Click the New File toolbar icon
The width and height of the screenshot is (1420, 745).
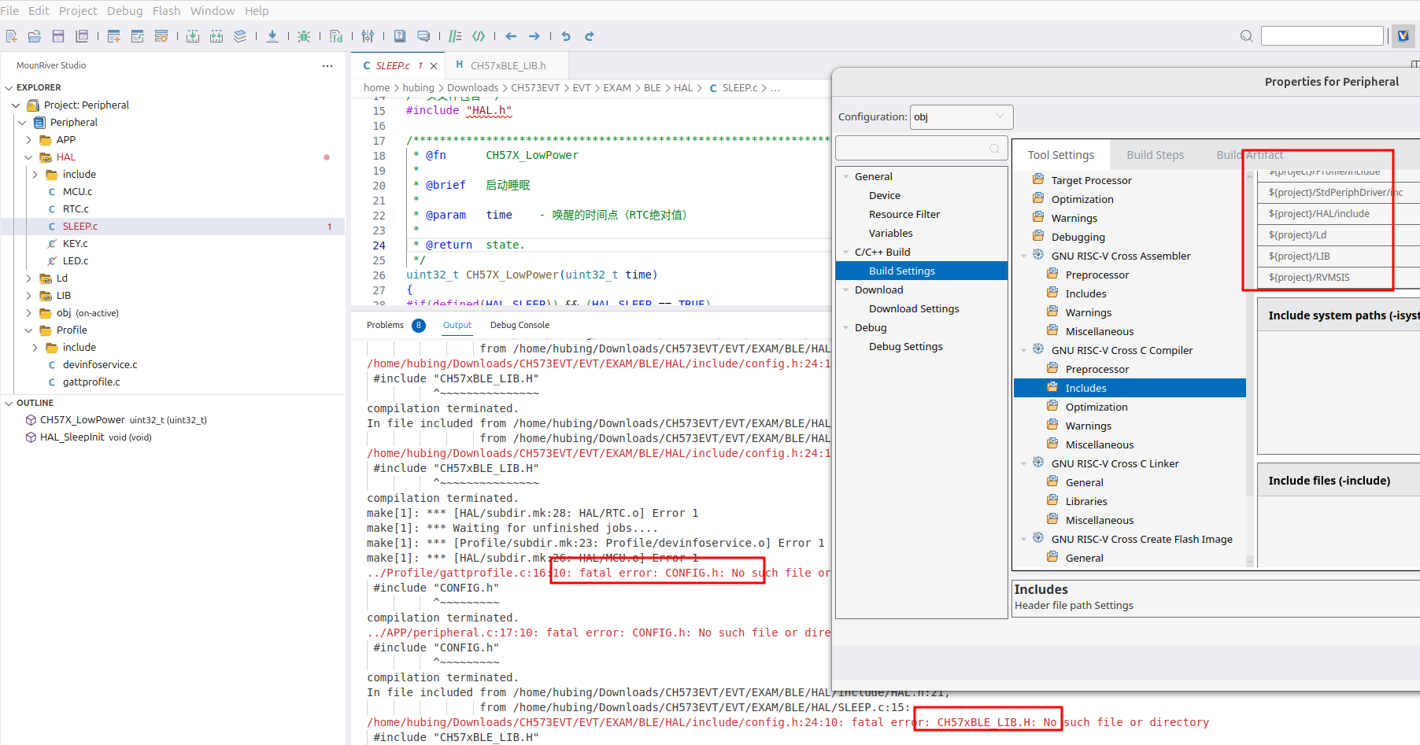pos(11,36)
